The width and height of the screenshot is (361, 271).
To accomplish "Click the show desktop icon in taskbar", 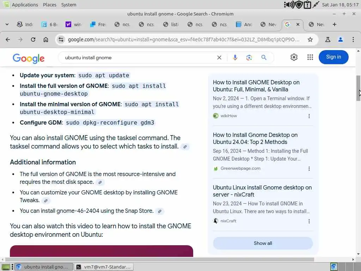I will pos(6,267).
